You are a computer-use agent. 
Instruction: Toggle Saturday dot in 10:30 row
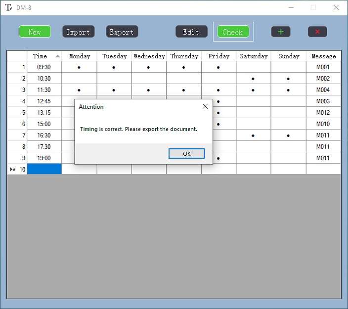tap(253, 79)
